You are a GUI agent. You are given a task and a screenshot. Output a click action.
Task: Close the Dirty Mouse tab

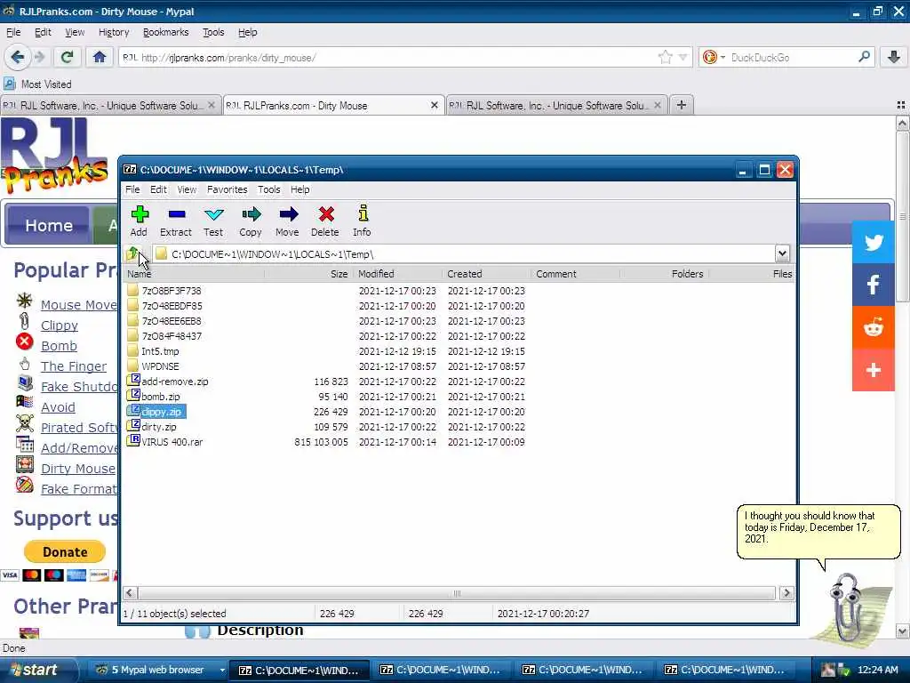click(x=434, y=105)
